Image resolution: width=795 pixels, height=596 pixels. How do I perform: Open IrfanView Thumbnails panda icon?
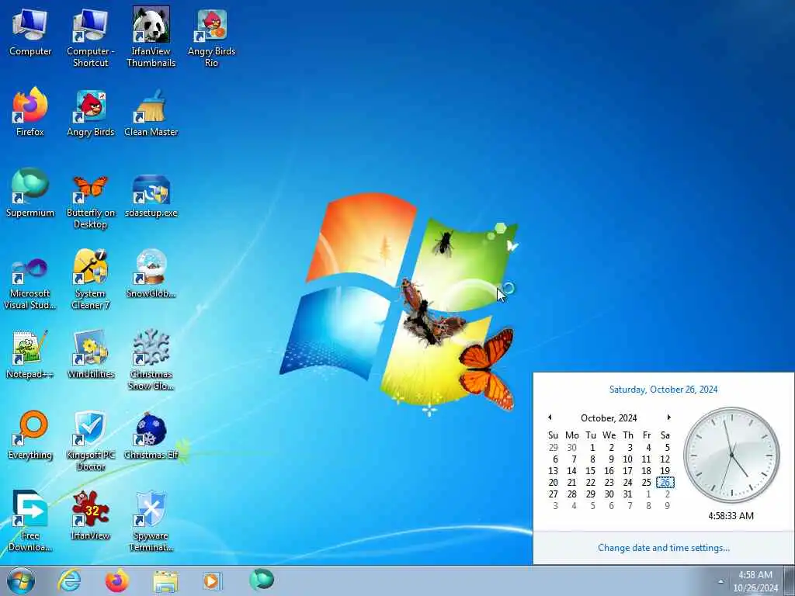coord(151,37)
